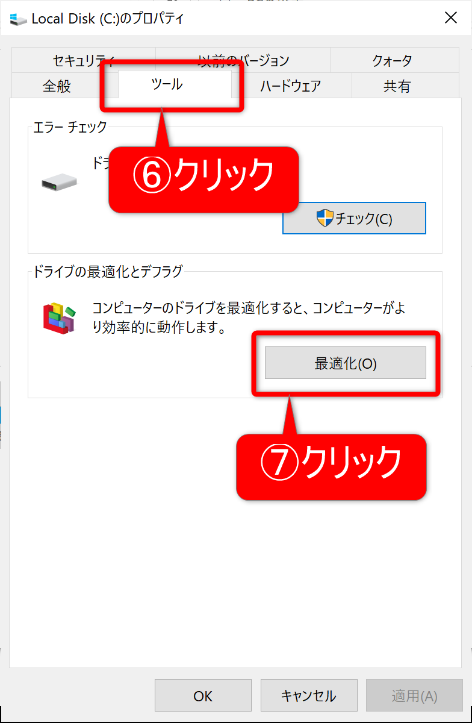Click the 最適化(O) button
The height and width of the screenshot is (723, 472).
point(346,363)
